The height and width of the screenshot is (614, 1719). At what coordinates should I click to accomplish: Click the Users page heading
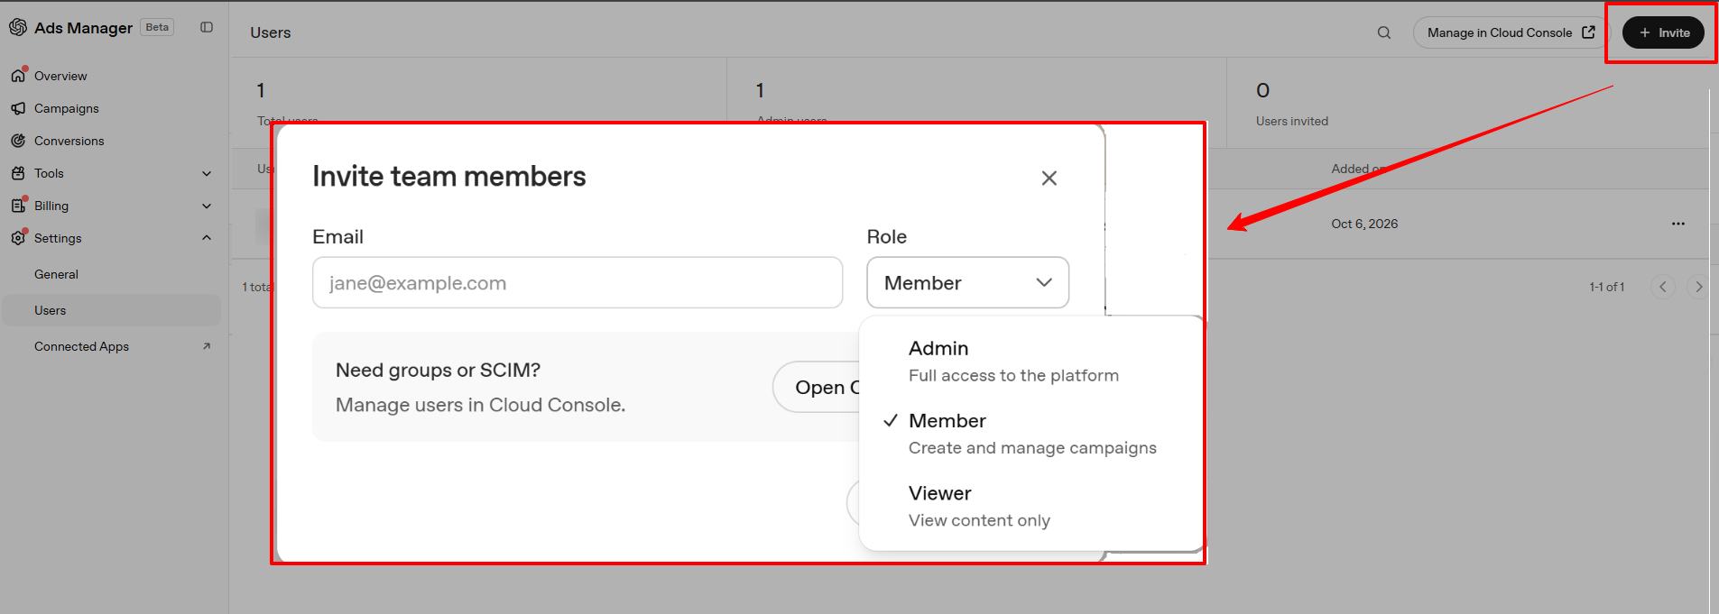point(271,32)
